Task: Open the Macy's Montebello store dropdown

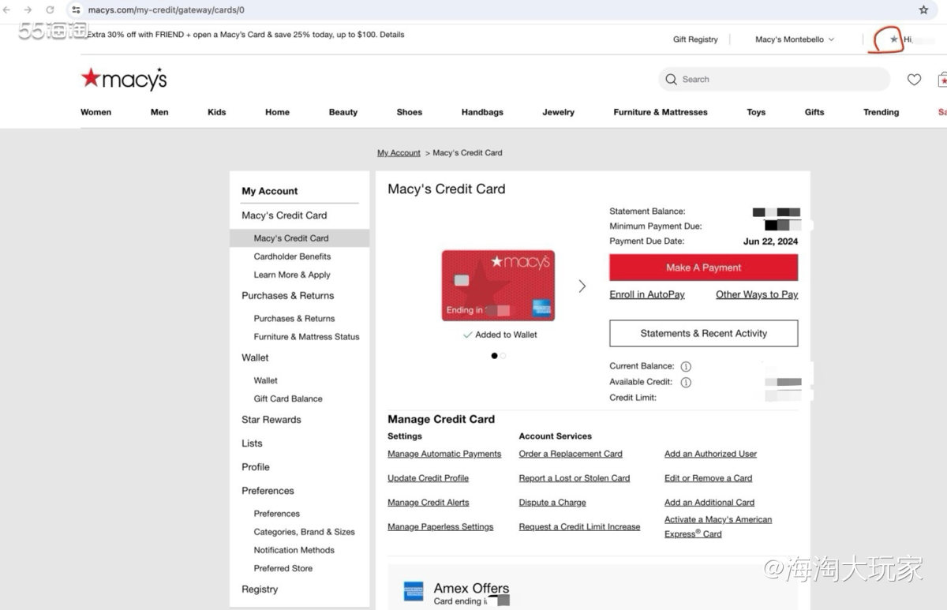Action: tap(793, 39)
